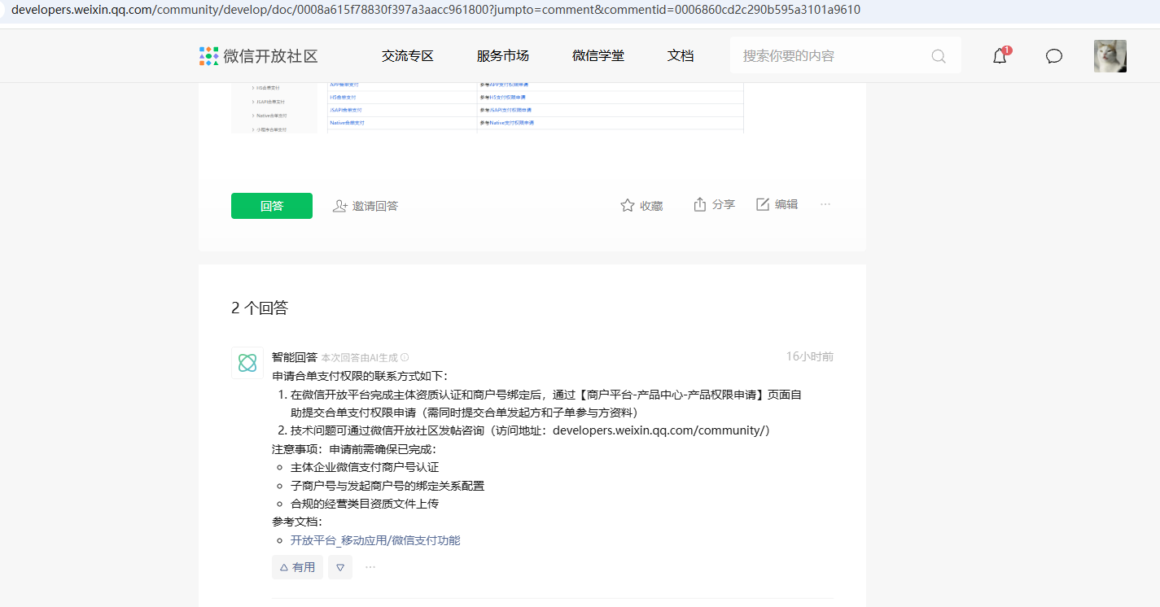The height and width of the screenshot is (607, 1160).
Task: Open the 文档 menu
Action: click(681, 56)
